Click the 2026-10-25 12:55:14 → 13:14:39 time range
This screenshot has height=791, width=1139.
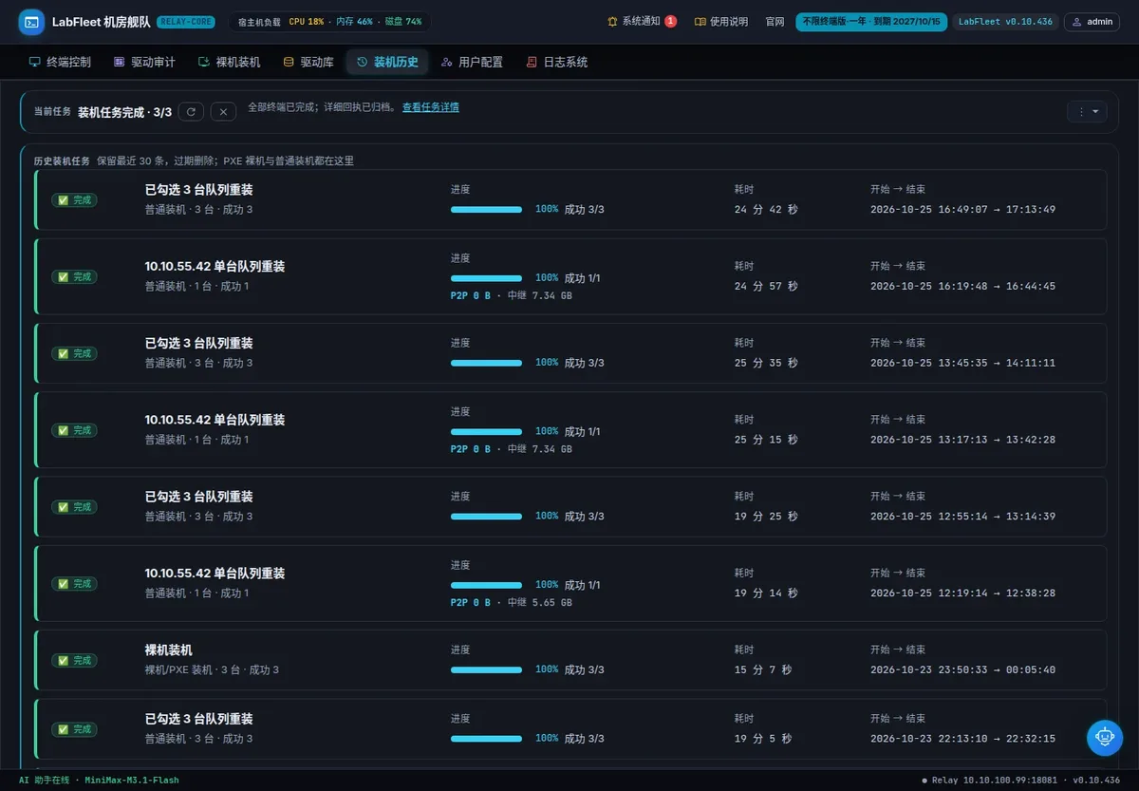962,517
